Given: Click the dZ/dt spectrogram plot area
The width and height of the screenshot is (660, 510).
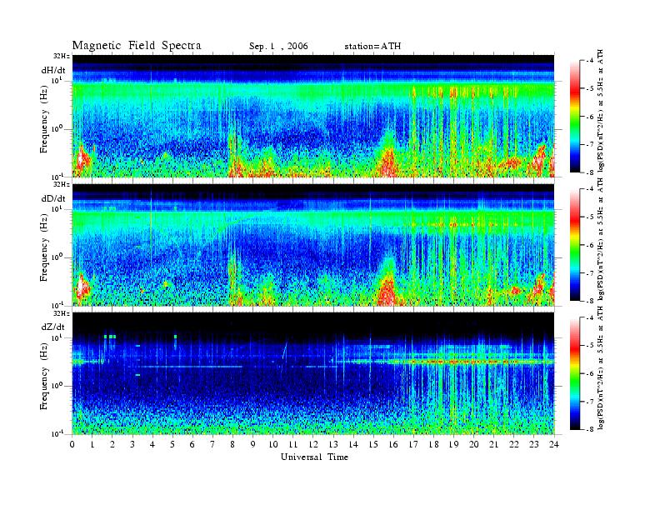Looking at the screenshot, I should pos(313,373).
